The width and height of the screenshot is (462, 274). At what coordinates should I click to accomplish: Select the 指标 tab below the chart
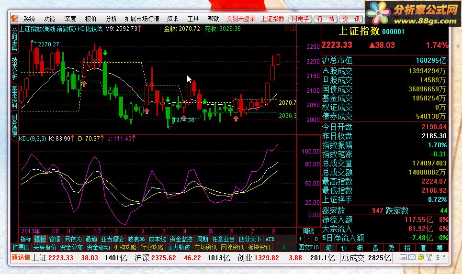(26, 239)
